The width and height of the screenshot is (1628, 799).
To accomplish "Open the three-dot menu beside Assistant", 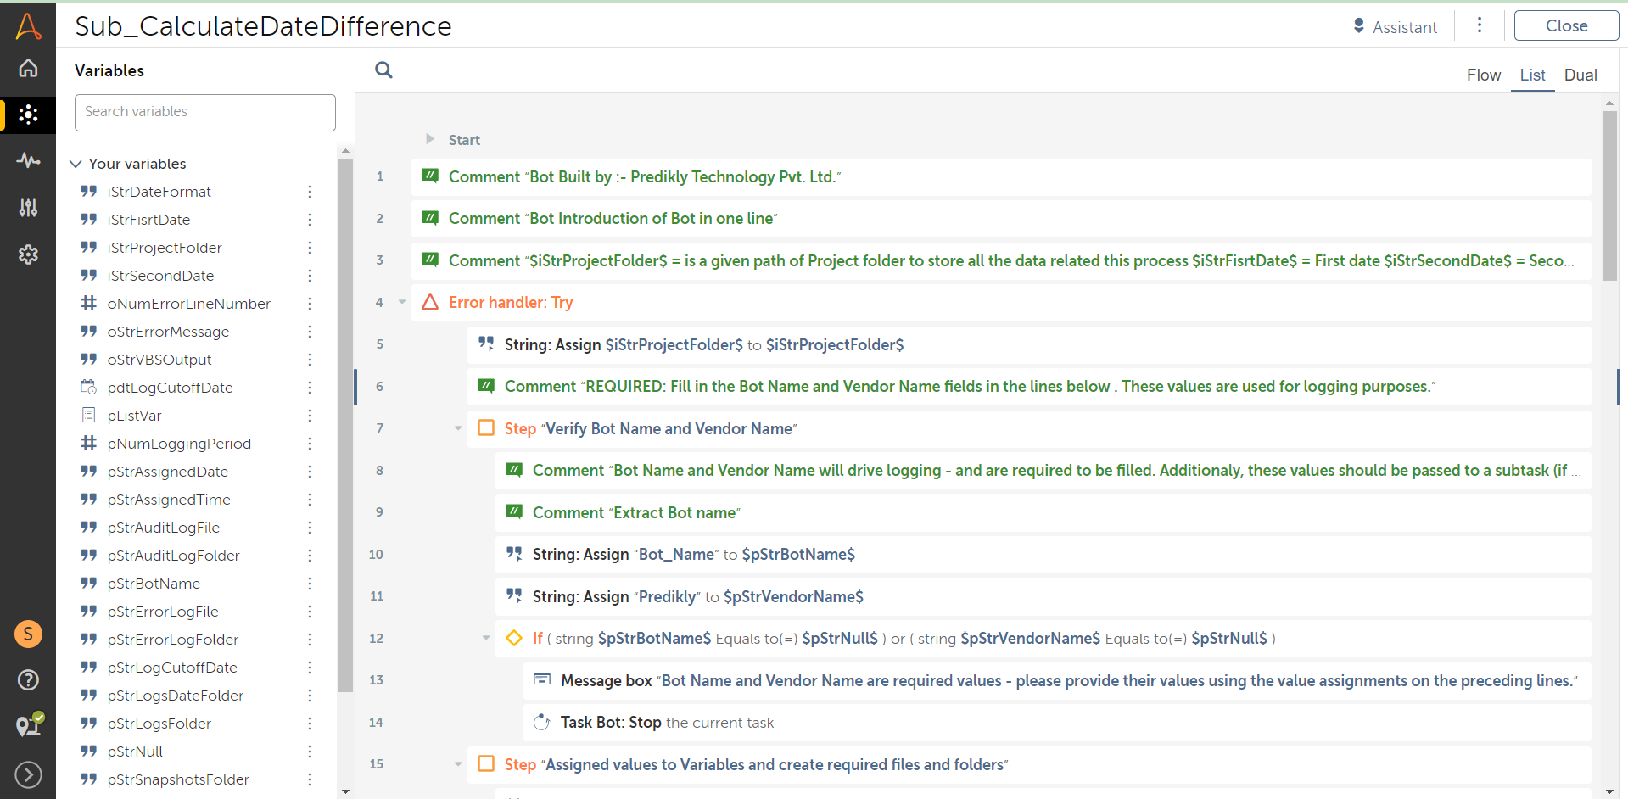I will point(1480,25).
